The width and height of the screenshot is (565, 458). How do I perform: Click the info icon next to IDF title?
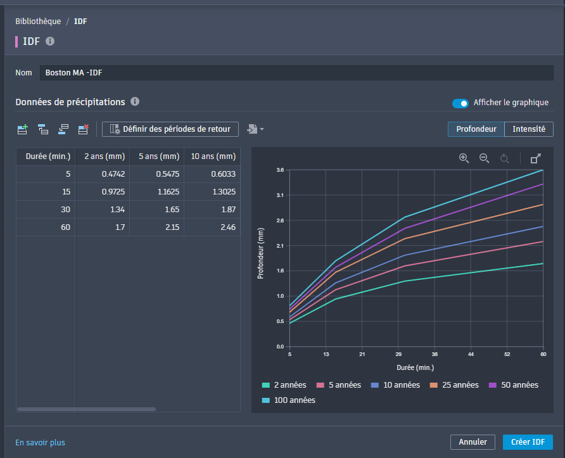[50, 41]
